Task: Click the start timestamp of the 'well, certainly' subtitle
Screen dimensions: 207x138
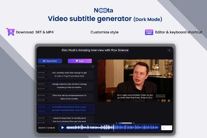Action: pos(42,73)
